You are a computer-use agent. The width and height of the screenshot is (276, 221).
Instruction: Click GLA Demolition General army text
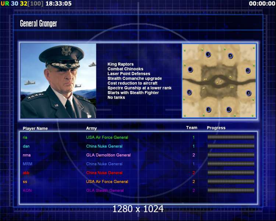(x=109, y=155)
